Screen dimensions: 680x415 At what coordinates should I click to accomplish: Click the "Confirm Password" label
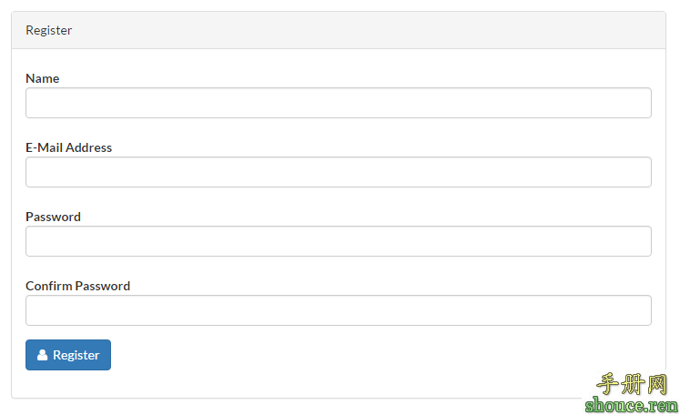click(77, 286)
